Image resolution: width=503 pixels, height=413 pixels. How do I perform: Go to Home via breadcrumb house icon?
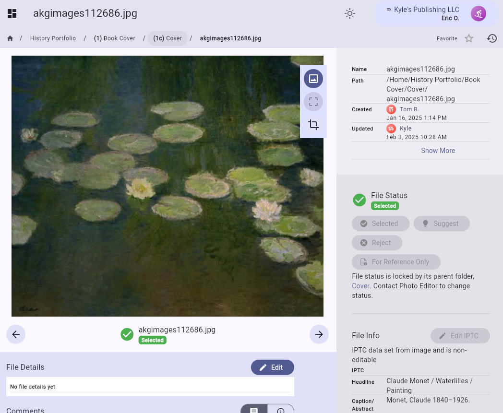[x=10, y=38]
